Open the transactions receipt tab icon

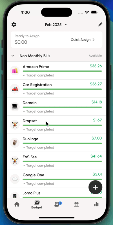pyautogui.click(x=57, y=204)
